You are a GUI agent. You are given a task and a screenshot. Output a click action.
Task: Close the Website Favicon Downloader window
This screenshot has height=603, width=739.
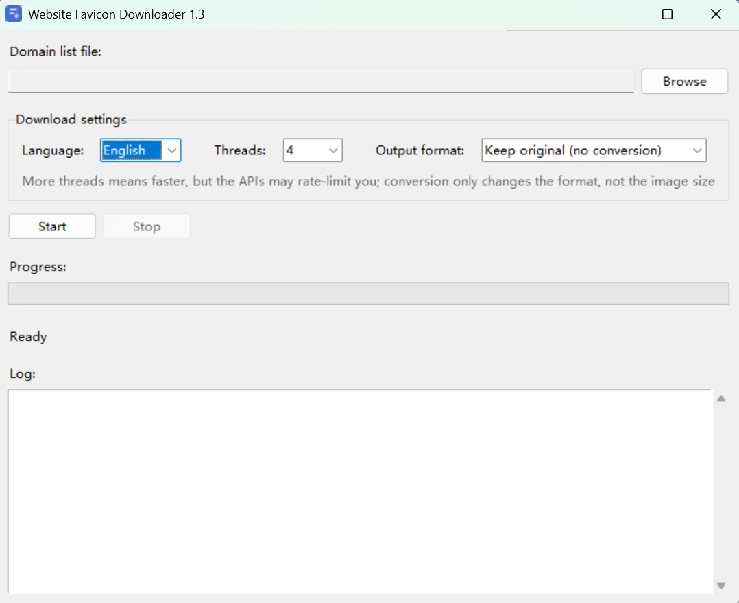coord(716,14)
